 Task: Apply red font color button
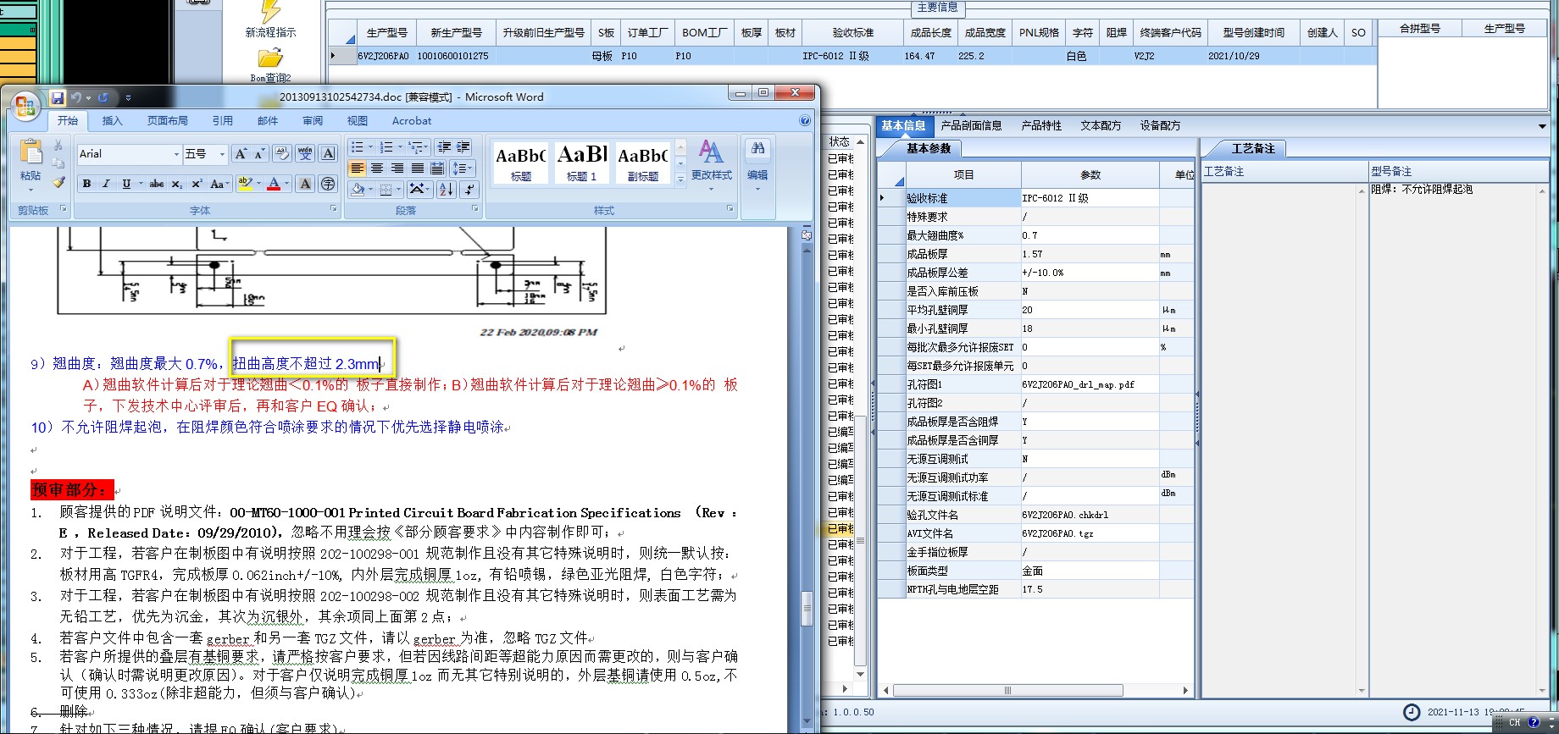tap(273, 184)
